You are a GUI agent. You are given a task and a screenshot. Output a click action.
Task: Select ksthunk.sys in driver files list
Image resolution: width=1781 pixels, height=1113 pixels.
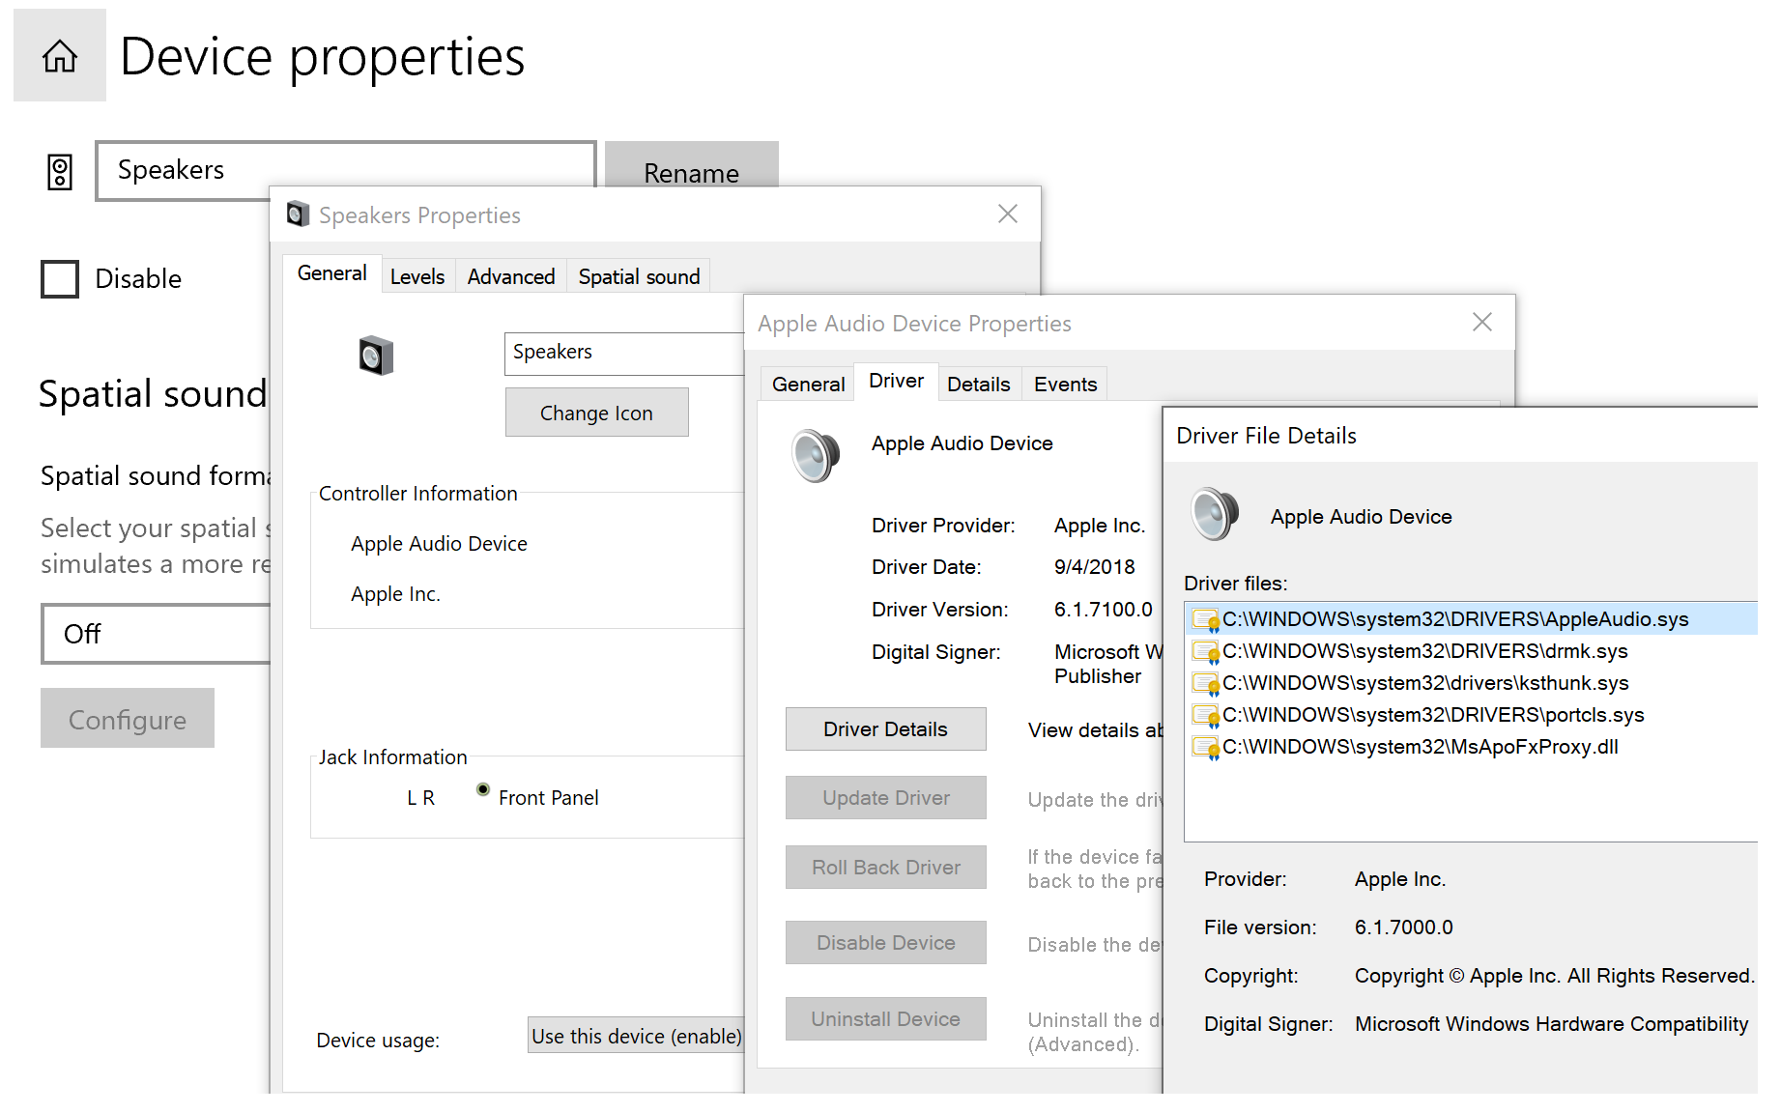point(1471,683)
